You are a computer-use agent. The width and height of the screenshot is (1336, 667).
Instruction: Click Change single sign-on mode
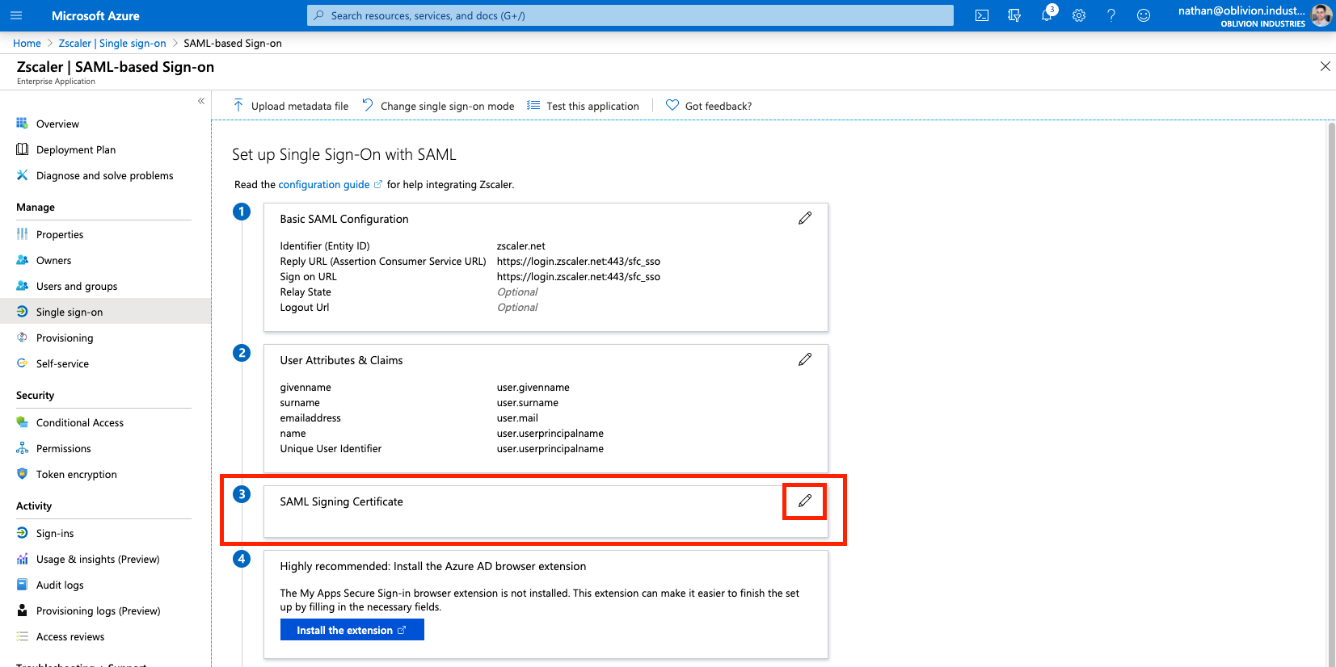point(439,106)
